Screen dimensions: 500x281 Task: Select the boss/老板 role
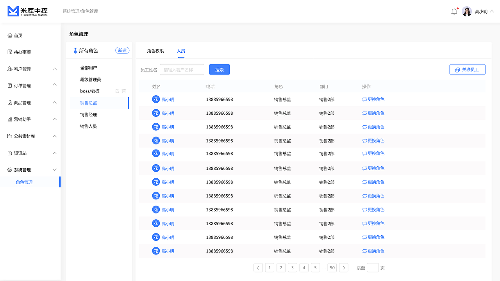click(90, 91)
